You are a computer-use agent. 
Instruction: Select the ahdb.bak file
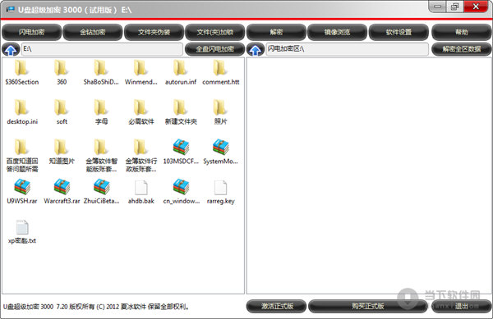click(141, 192)
